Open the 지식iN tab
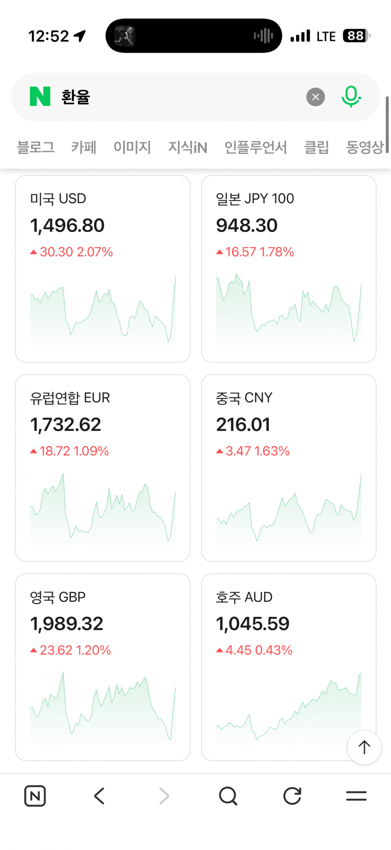Image resolution: width=391 pixels, height=850 pixels. (x=188, y=147)
